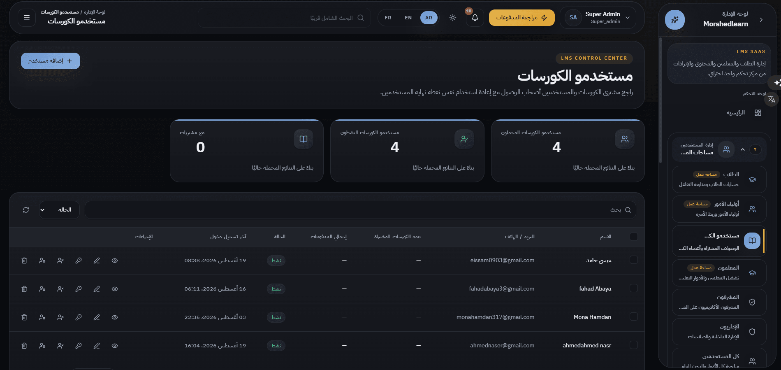The height and width of the screenshot is (370, 781).
Task: View user eissam0903@gmail.com with the eye icon
Action: (x=115, y=261)
